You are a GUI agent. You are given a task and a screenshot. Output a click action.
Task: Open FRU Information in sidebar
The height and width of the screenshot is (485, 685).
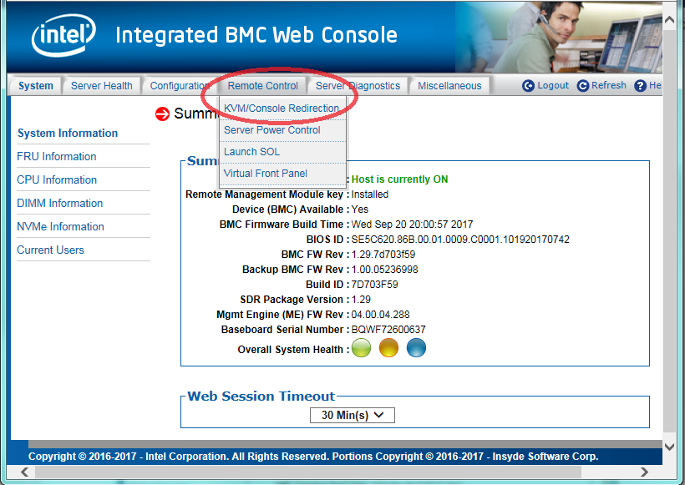pyautogui.click(x=57, y=156)
